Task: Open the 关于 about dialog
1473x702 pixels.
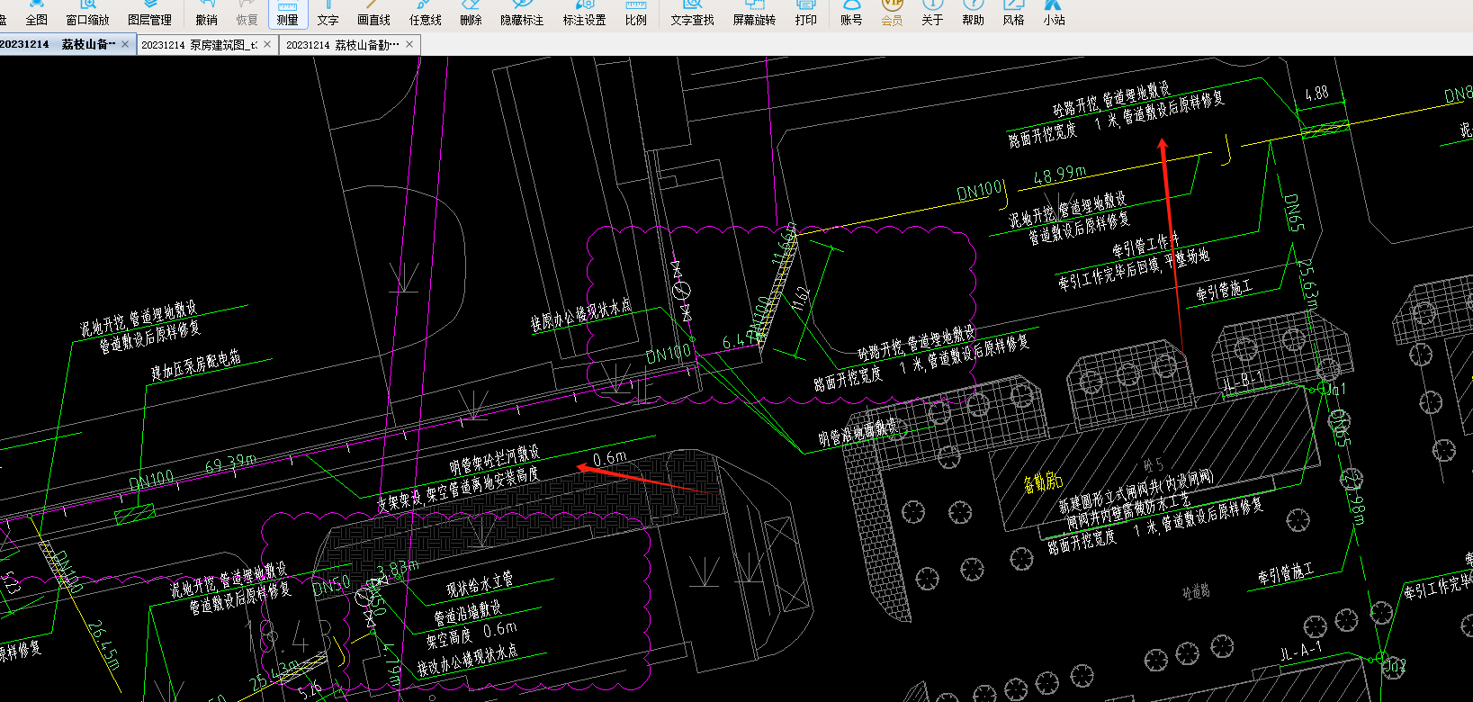Action: pyautogui.click(x=932, y=13)
